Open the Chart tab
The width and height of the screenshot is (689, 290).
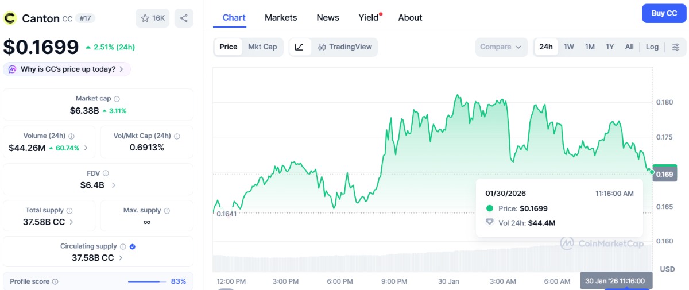pyautogui.click(x=234, y=17)
